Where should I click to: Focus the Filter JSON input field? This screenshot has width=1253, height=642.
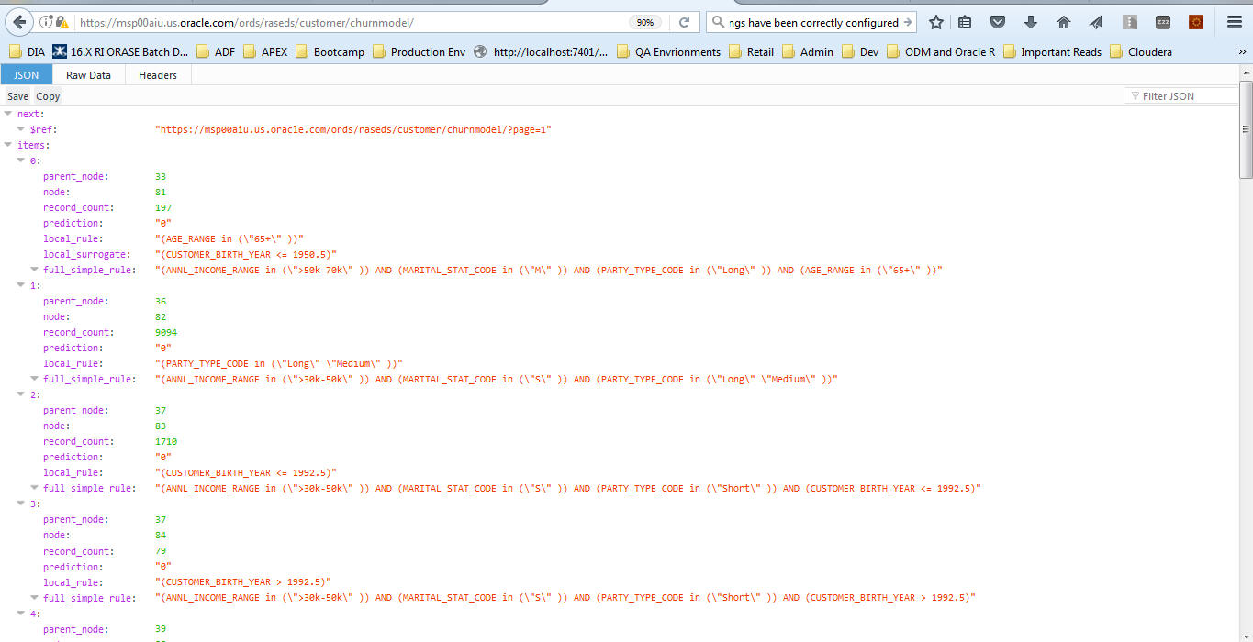point(1181,96)
